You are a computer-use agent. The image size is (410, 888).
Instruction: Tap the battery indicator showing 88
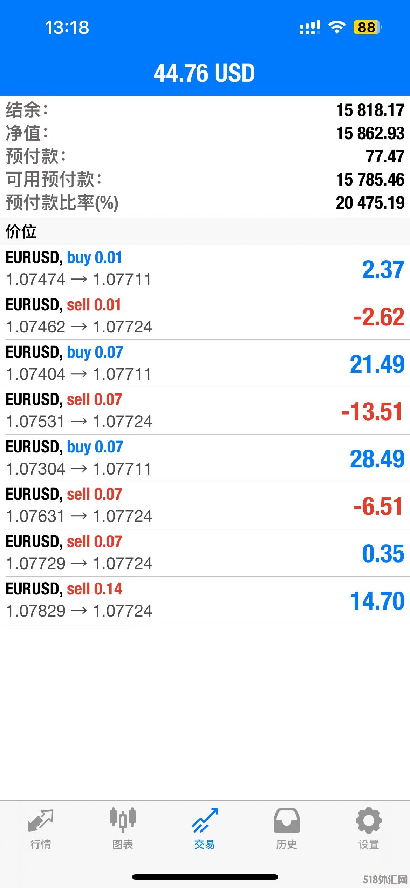tap(367, 27)
